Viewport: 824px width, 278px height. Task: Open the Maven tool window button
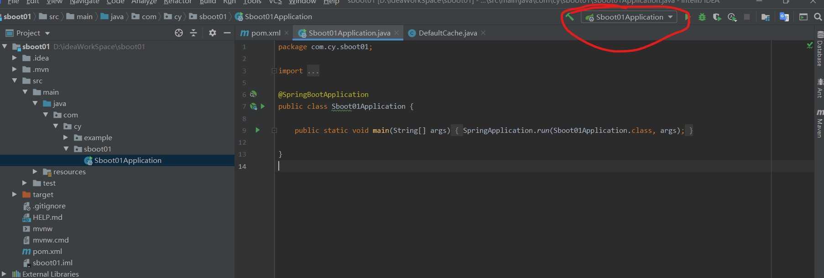819,124
